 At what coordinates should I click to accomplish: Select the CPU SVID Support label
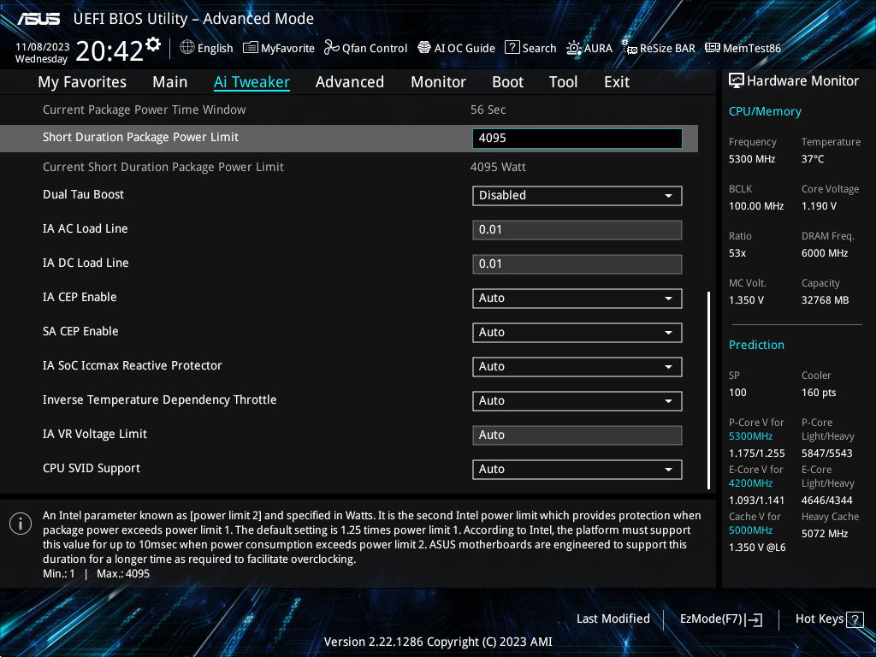coord(91,468)
